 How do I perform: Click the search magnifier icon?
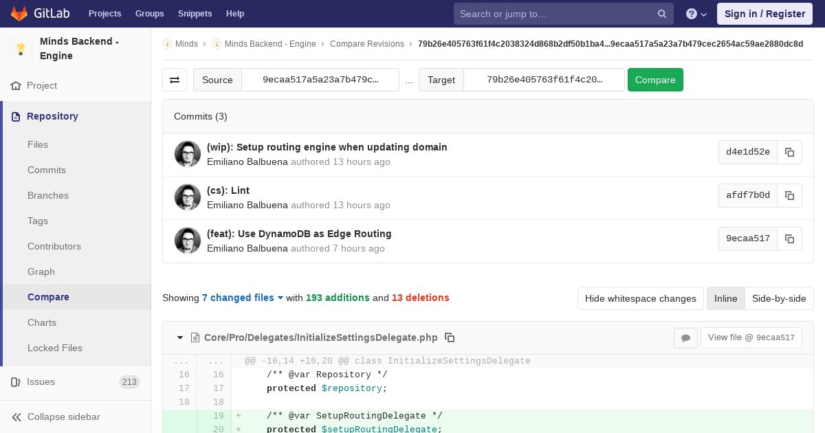pos(661,14)
